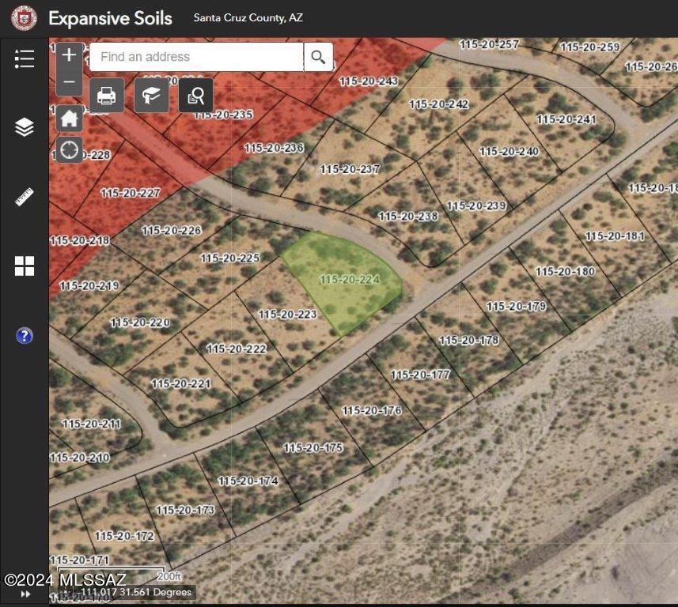Open the print map tool

pos(107,96)
